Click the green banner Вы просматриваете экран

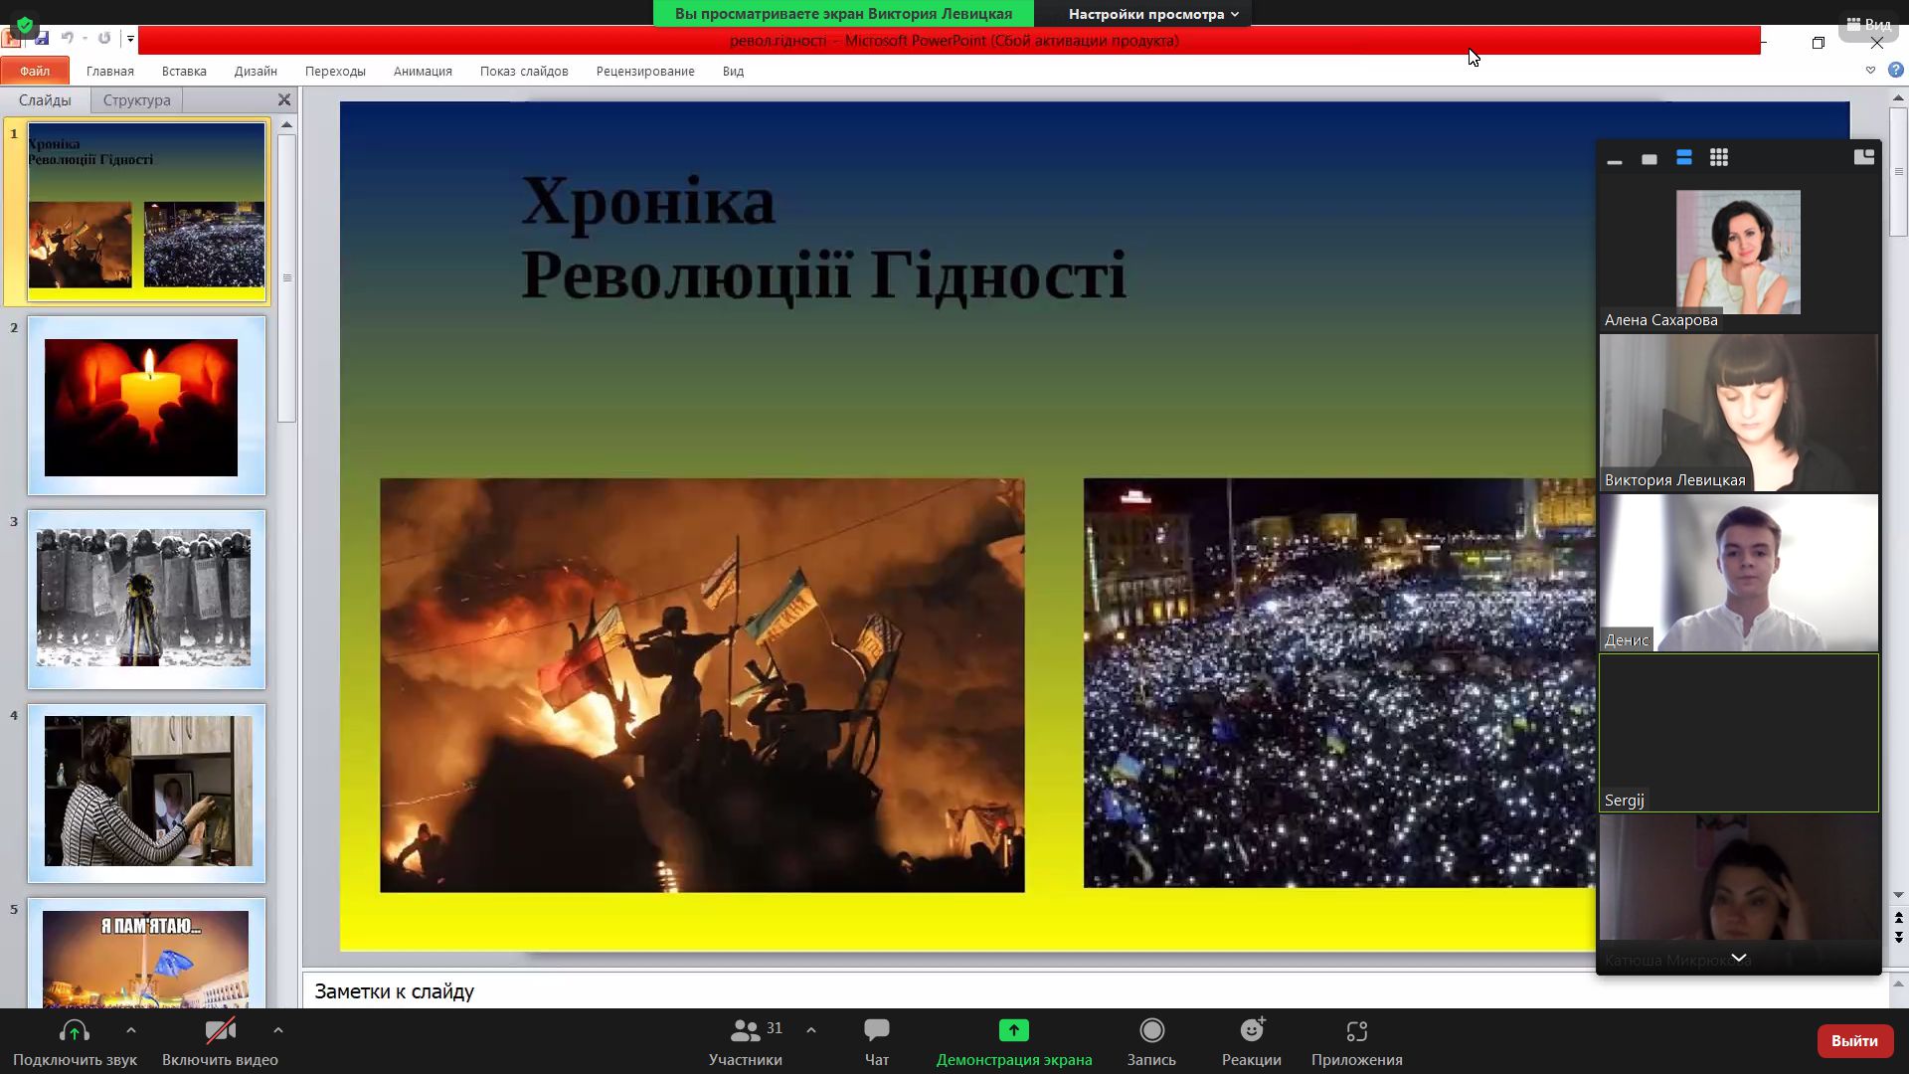(x=843, y=14)
